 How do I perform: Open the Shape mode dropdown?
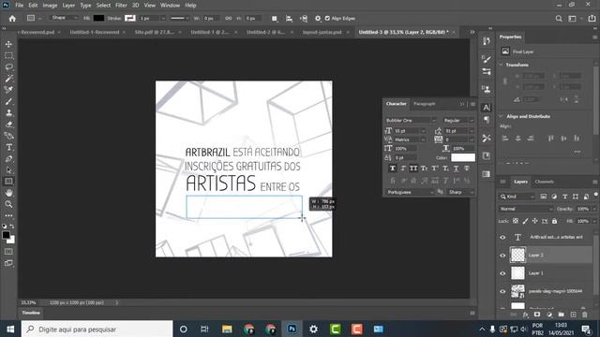65,18
